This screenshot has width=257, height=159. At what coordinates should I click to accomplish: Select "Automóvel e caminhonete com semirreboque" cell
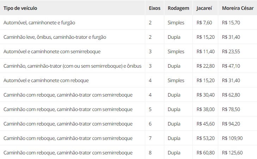[52, 51]
